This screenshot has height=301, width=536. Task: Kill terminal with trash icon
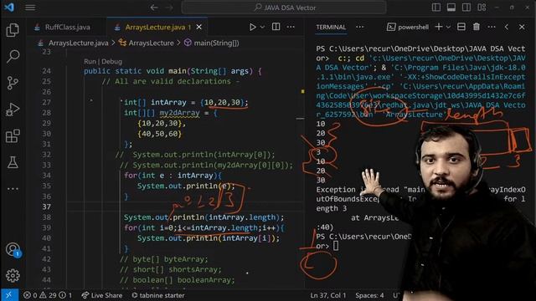coord(477,27)
